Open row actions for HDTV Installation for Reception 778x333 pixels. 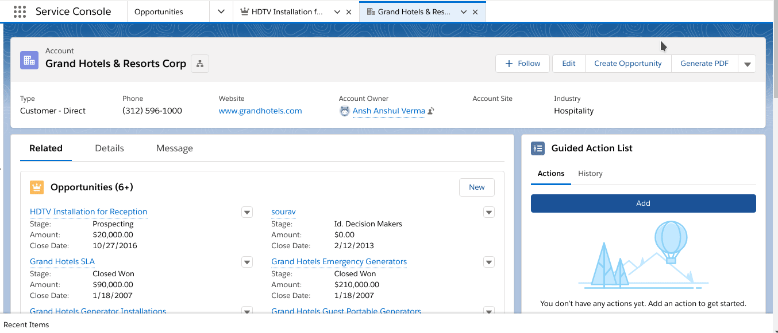[x=247, y=213]
